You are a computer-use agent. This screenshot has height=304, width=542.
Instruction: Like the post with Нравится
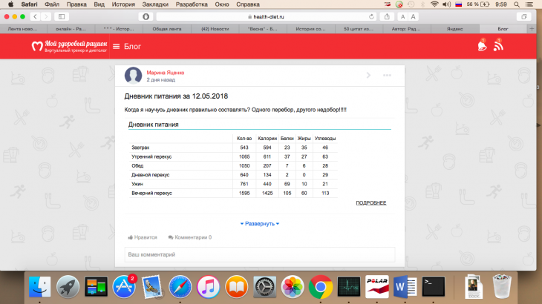tap(143, 237)
